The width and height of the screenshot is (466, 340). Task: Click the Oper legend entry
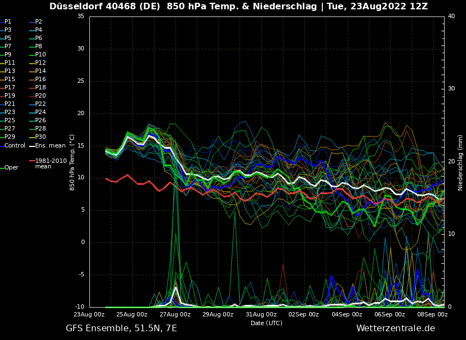11,168
